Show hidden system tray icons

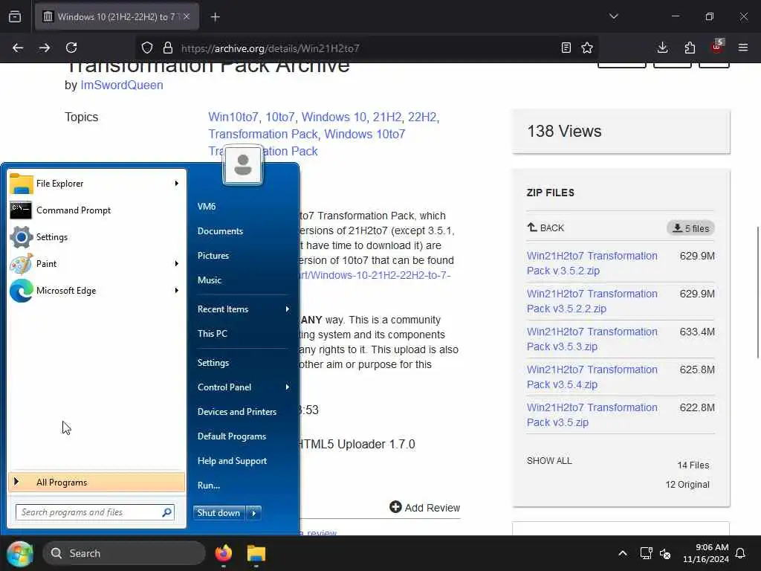click(x=623, y=553)
